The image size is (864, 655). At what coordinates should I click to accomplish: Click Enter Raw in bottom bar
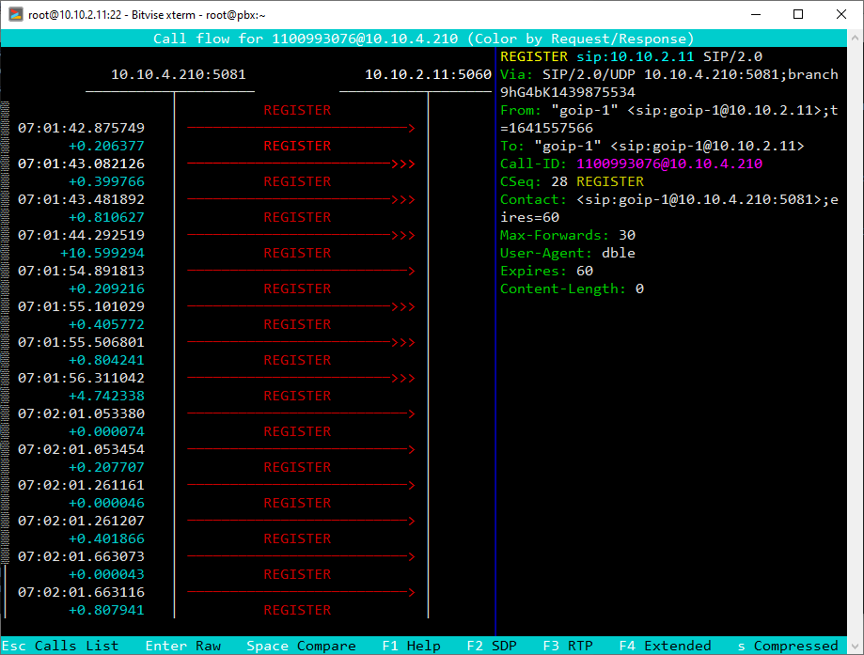[x=183, y=646]
